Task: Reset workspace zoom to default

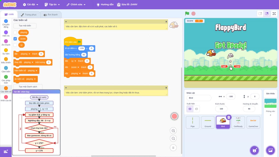Action: point(173,148)
